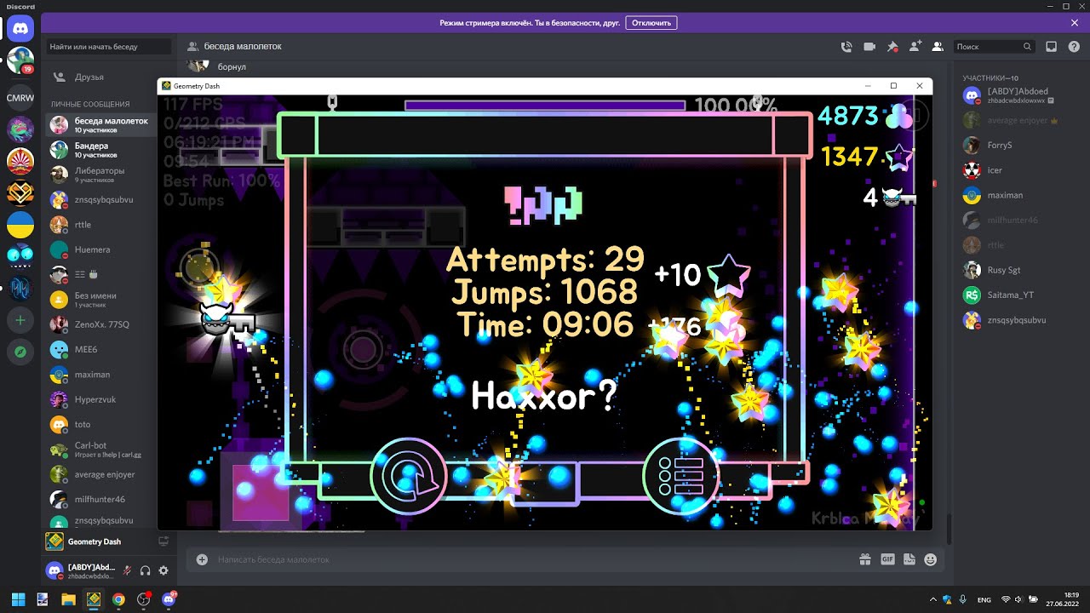Screen dimensions: 1090x613
Task: Open the Discord inbox
Action: (x=1052, y=47)
